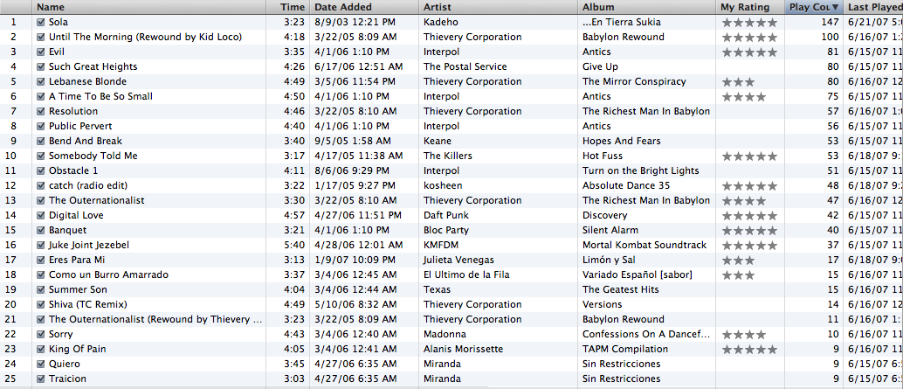Select track Como un Burro Amarrado

[x=108, y=274]
